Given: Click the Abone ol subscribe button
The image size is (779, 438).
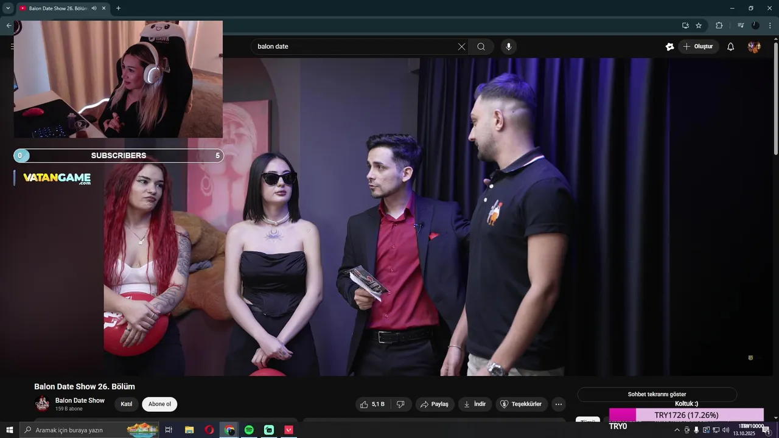Looking at the screenshot, I should point(159,405).
